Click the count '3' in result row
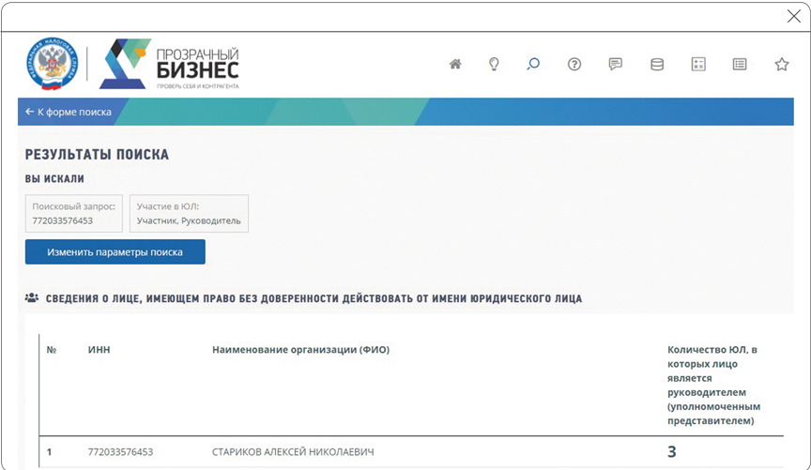The height and width of the screenshot is (470, 811). (671, 452)
